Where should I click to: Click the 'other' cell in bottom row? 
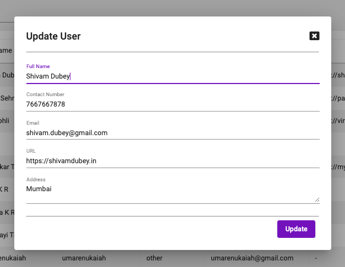click(x=155, y=258)
